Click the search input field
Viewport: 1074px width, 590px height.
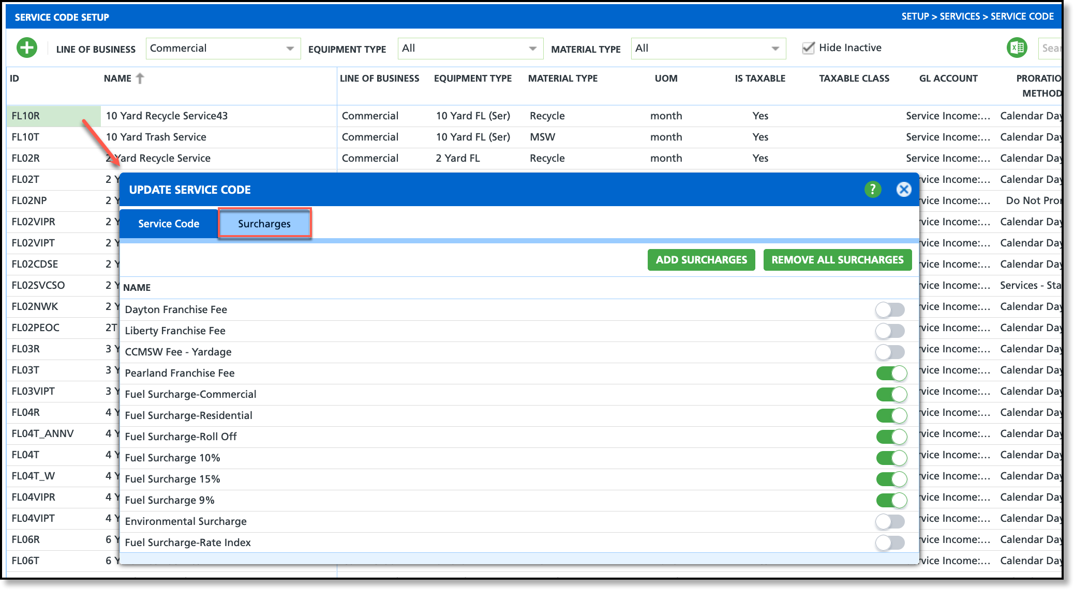(x=1050, y=48)
